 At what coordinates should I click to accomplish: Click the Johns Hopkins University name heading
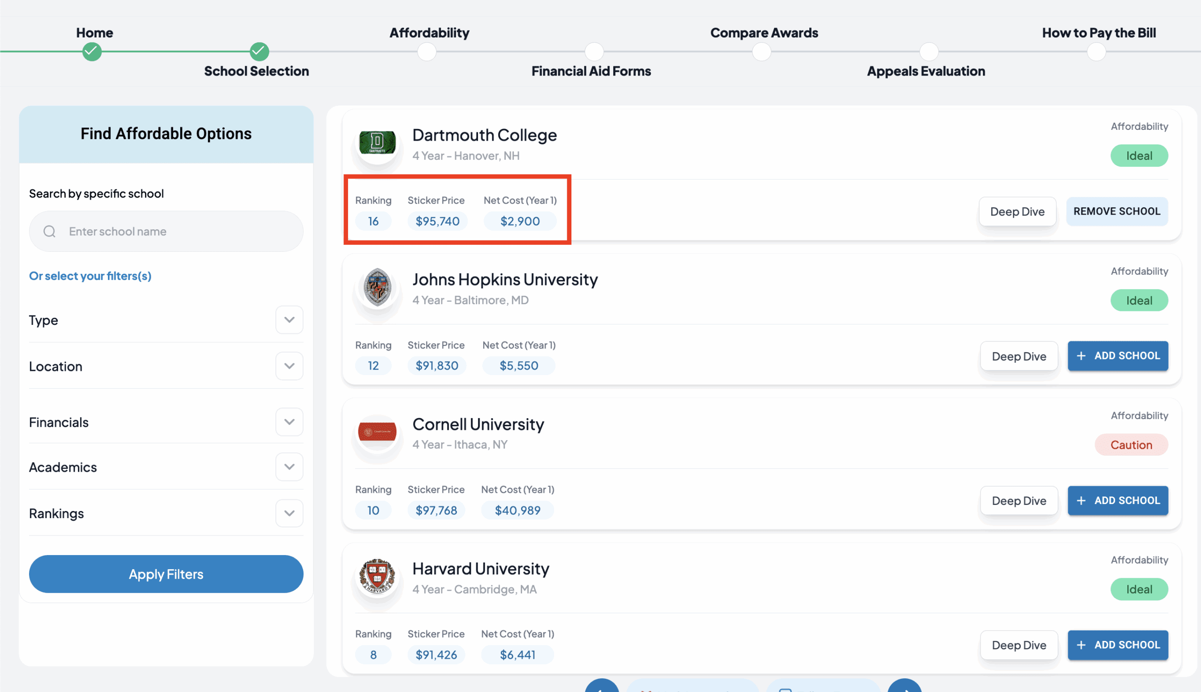pos(504,279)
